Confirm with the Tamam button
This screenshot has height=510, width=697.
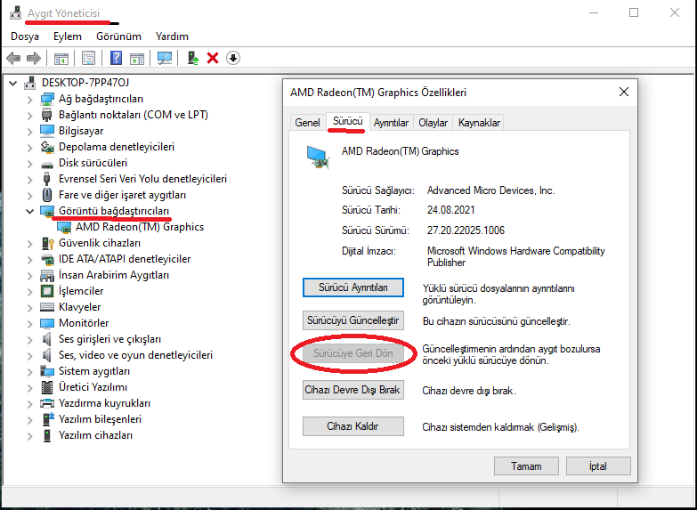pyautogui.click(x=526, y=466)
